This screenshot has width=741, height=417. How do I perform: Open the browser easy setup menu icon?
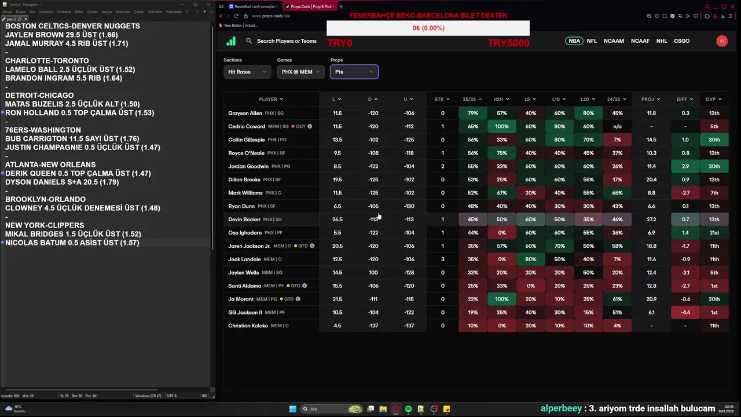pos(731,16)
